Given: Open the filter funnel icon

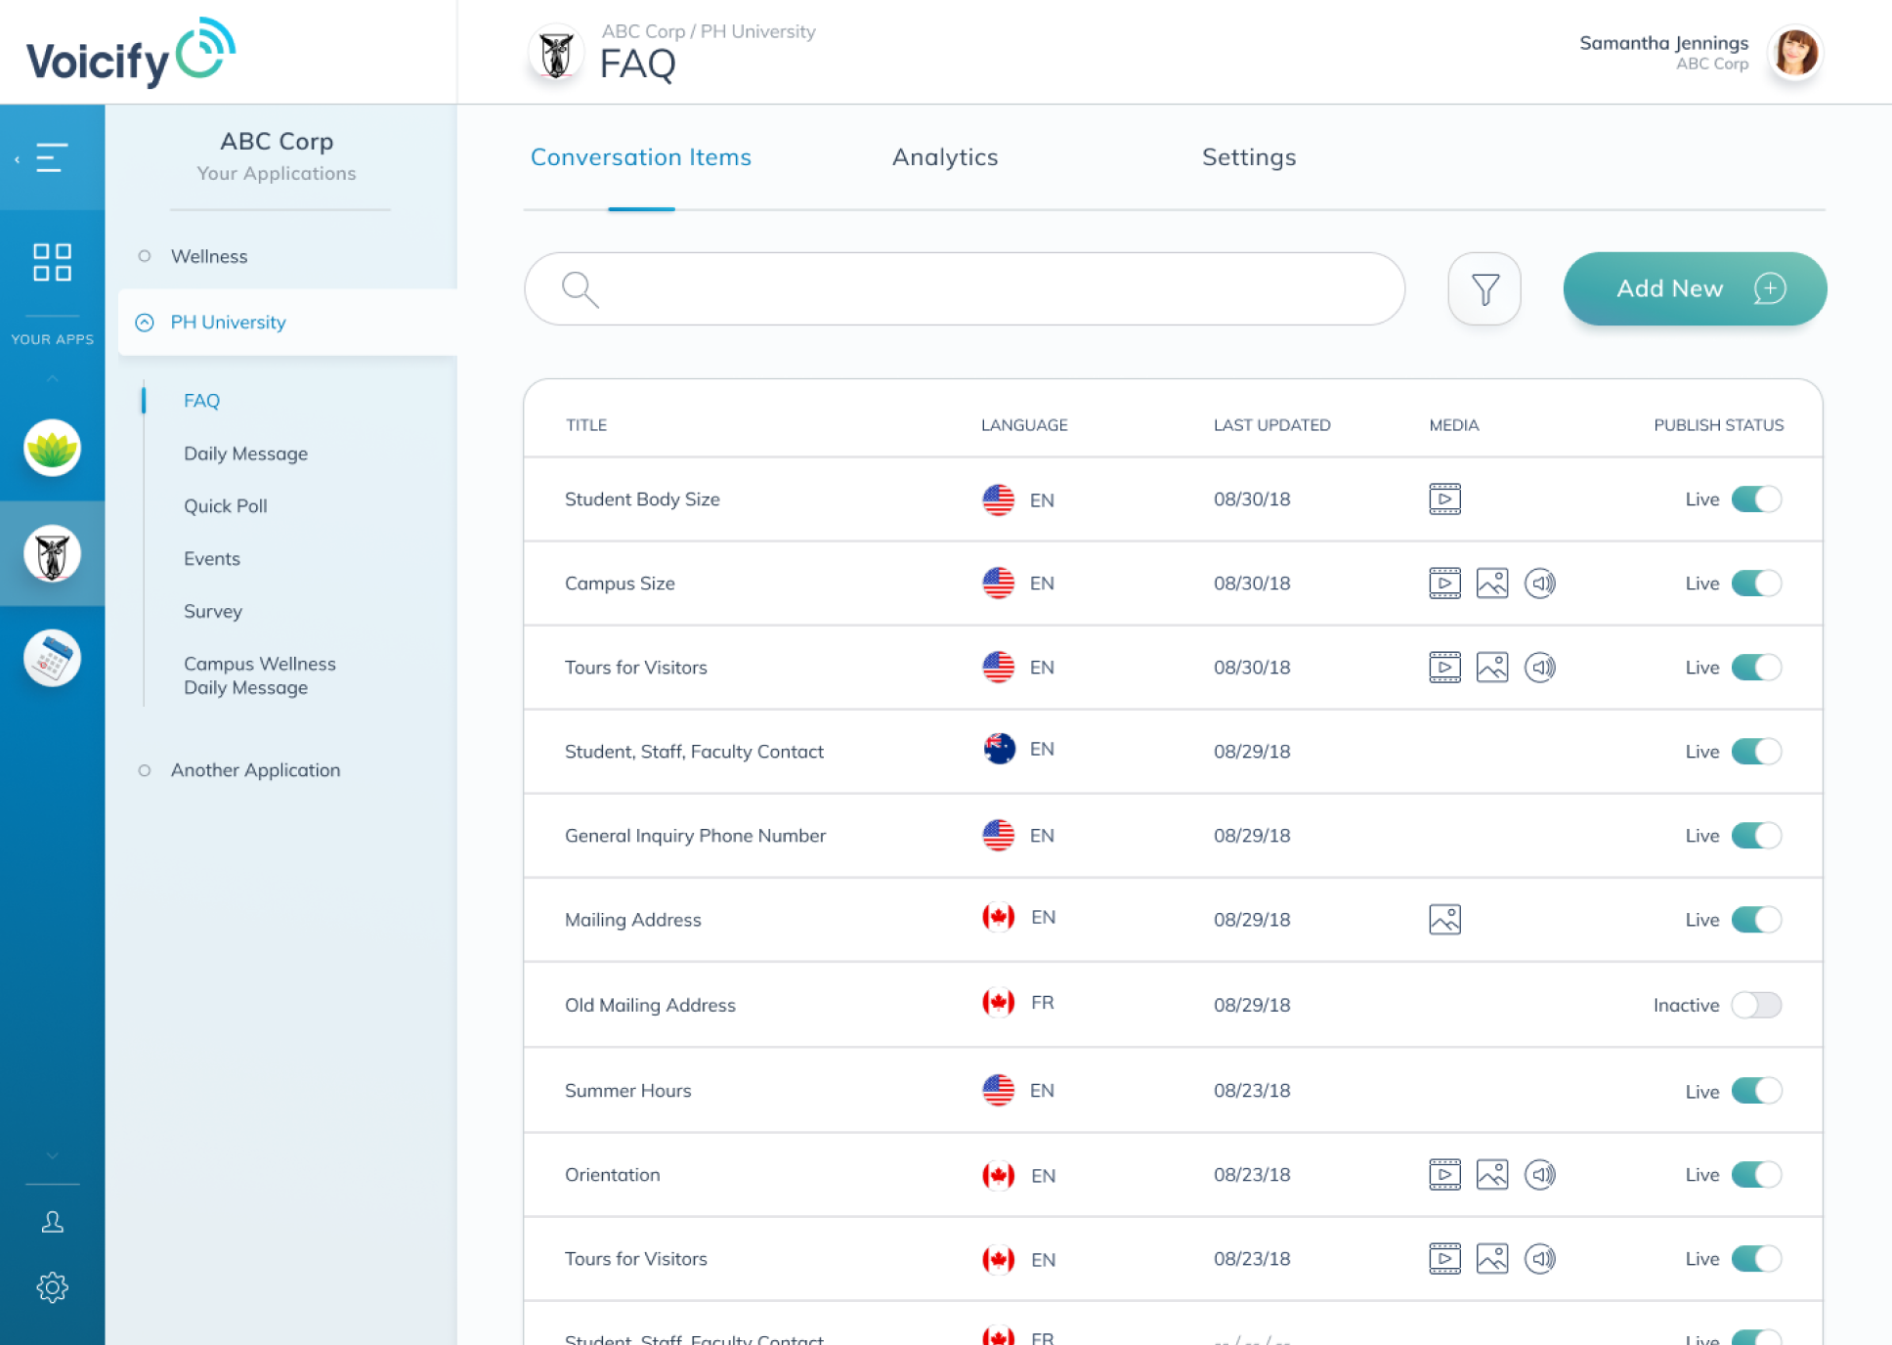Looking at the screenshot, I should [1483, 289].
